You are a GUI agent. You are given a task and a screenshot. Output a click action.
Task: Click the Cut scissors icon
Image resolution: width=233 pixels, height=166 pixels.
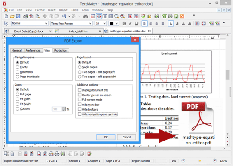click(45, 16)
